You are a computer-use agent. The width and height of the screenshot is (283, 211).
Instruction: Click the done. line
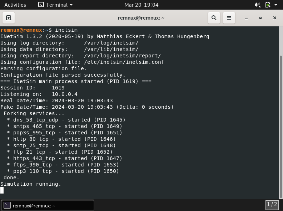[x=11, y=178]
